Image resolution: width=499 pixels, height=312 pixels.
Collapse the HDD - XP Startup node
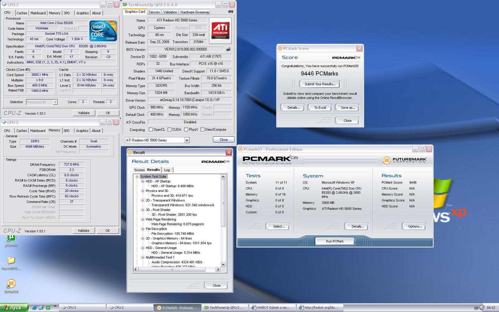(143, 181)
